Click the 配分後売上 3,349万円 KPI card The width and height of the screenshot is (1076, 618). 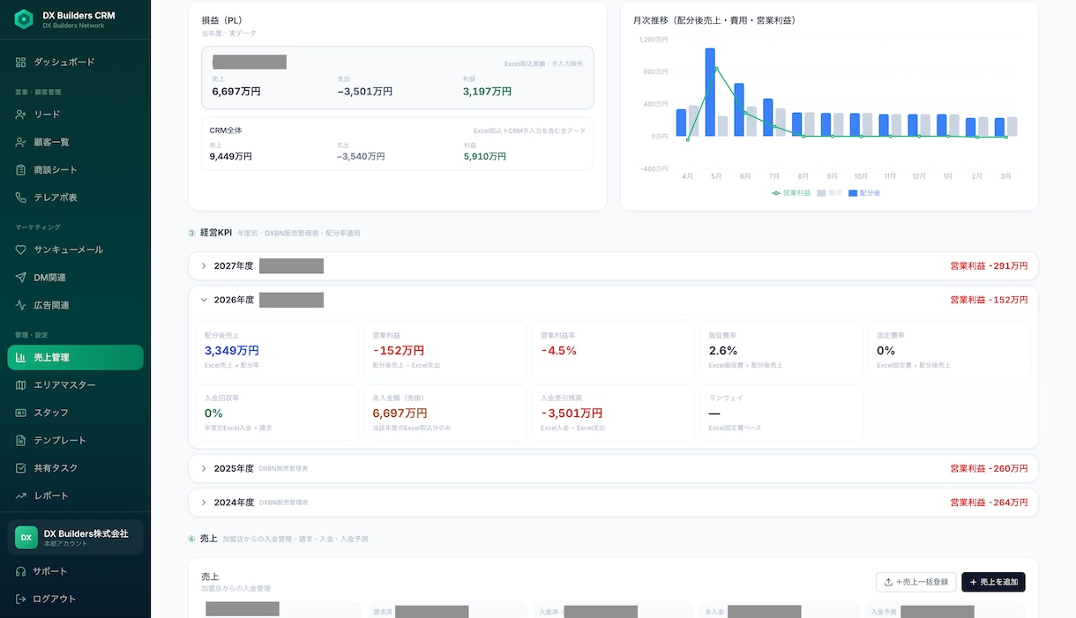(277, 350)
